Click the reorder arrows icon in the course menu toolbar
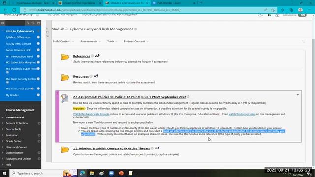 point(28,23)
